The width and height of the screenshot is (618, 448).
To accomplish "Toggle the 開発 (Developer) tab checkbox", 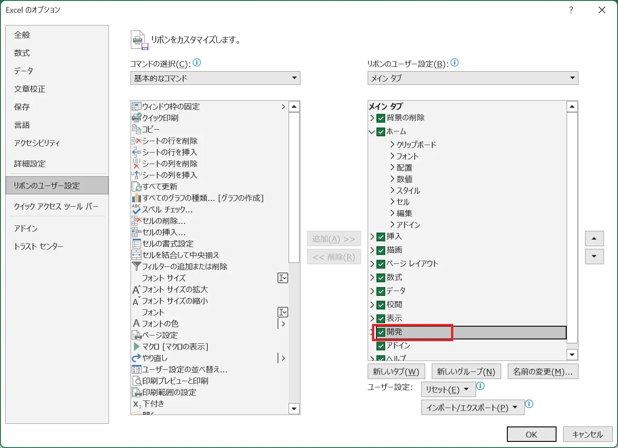I will point(381,332).
